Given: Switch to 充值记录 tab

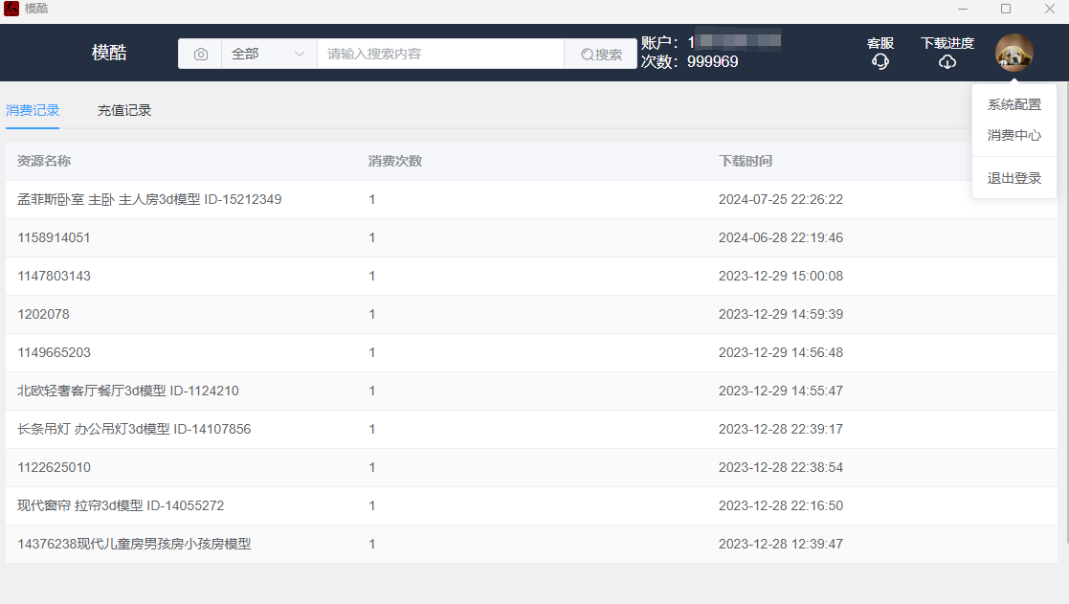Looking at the screenshot, I should coord(124,110).
